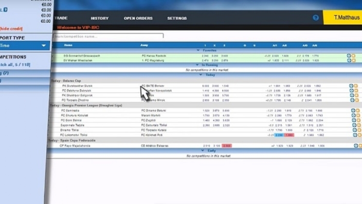
Task: Click blue round icon on SG Sonnenhof Grossaspach row
Action: point(349,56)
